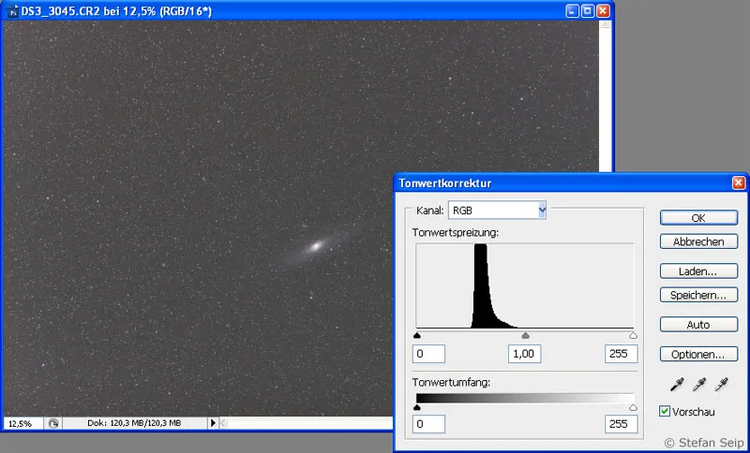Pick the gray point eyedropper
The width and height of the screenshot is (750, 453).
pos(698,384)
